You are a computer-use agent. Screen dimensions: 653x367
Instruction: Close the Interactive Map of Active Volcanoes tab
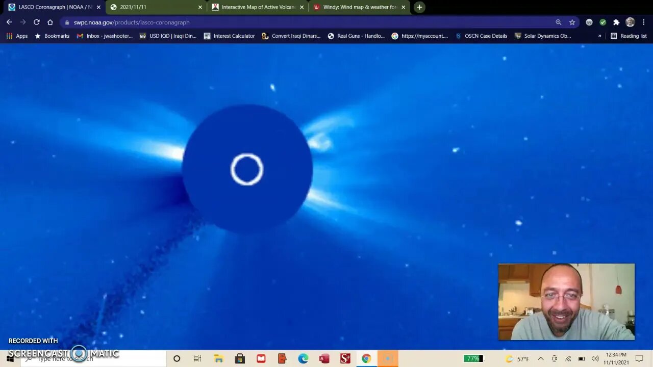point(302,7)
